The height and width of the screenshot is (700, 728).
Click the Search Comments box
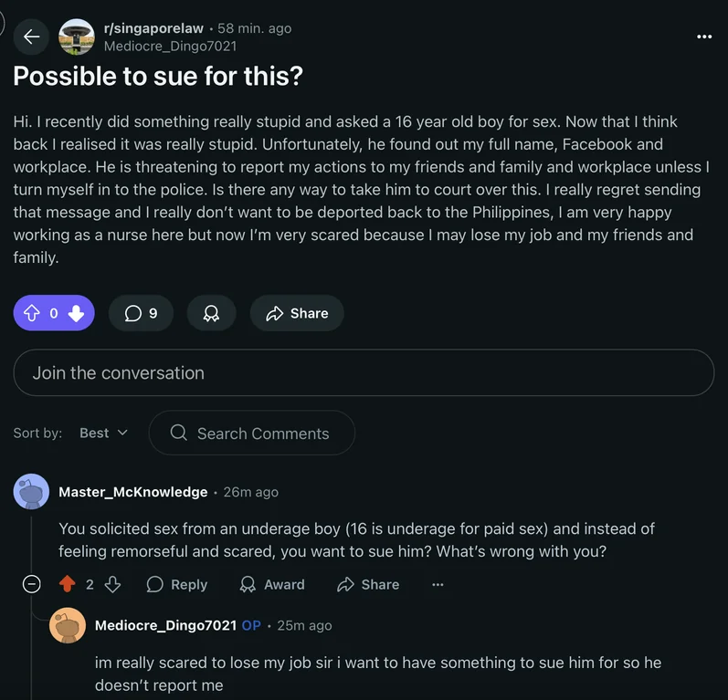252,433
